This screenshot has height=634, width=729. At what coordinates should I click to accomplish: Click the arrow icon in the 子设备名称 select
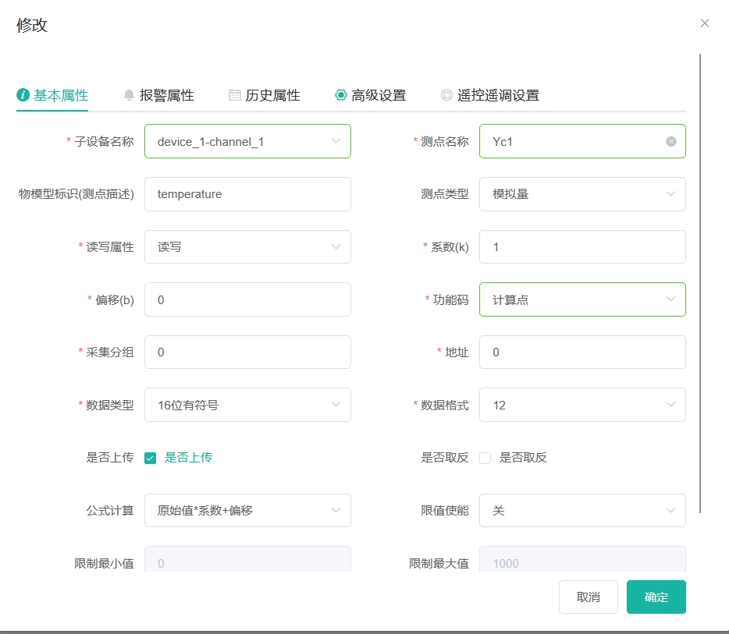[336, 141]
